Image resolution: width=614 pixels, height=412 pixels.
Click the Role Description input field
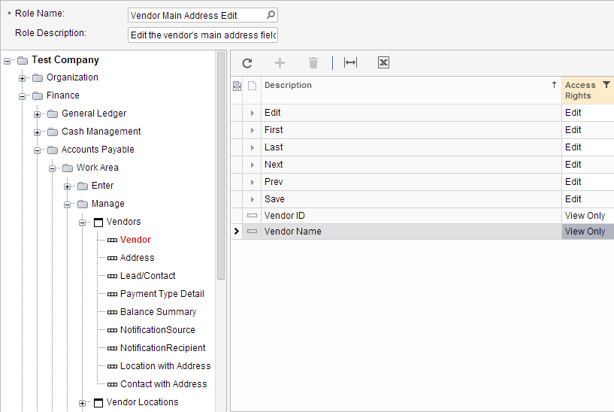pos(203,35)
